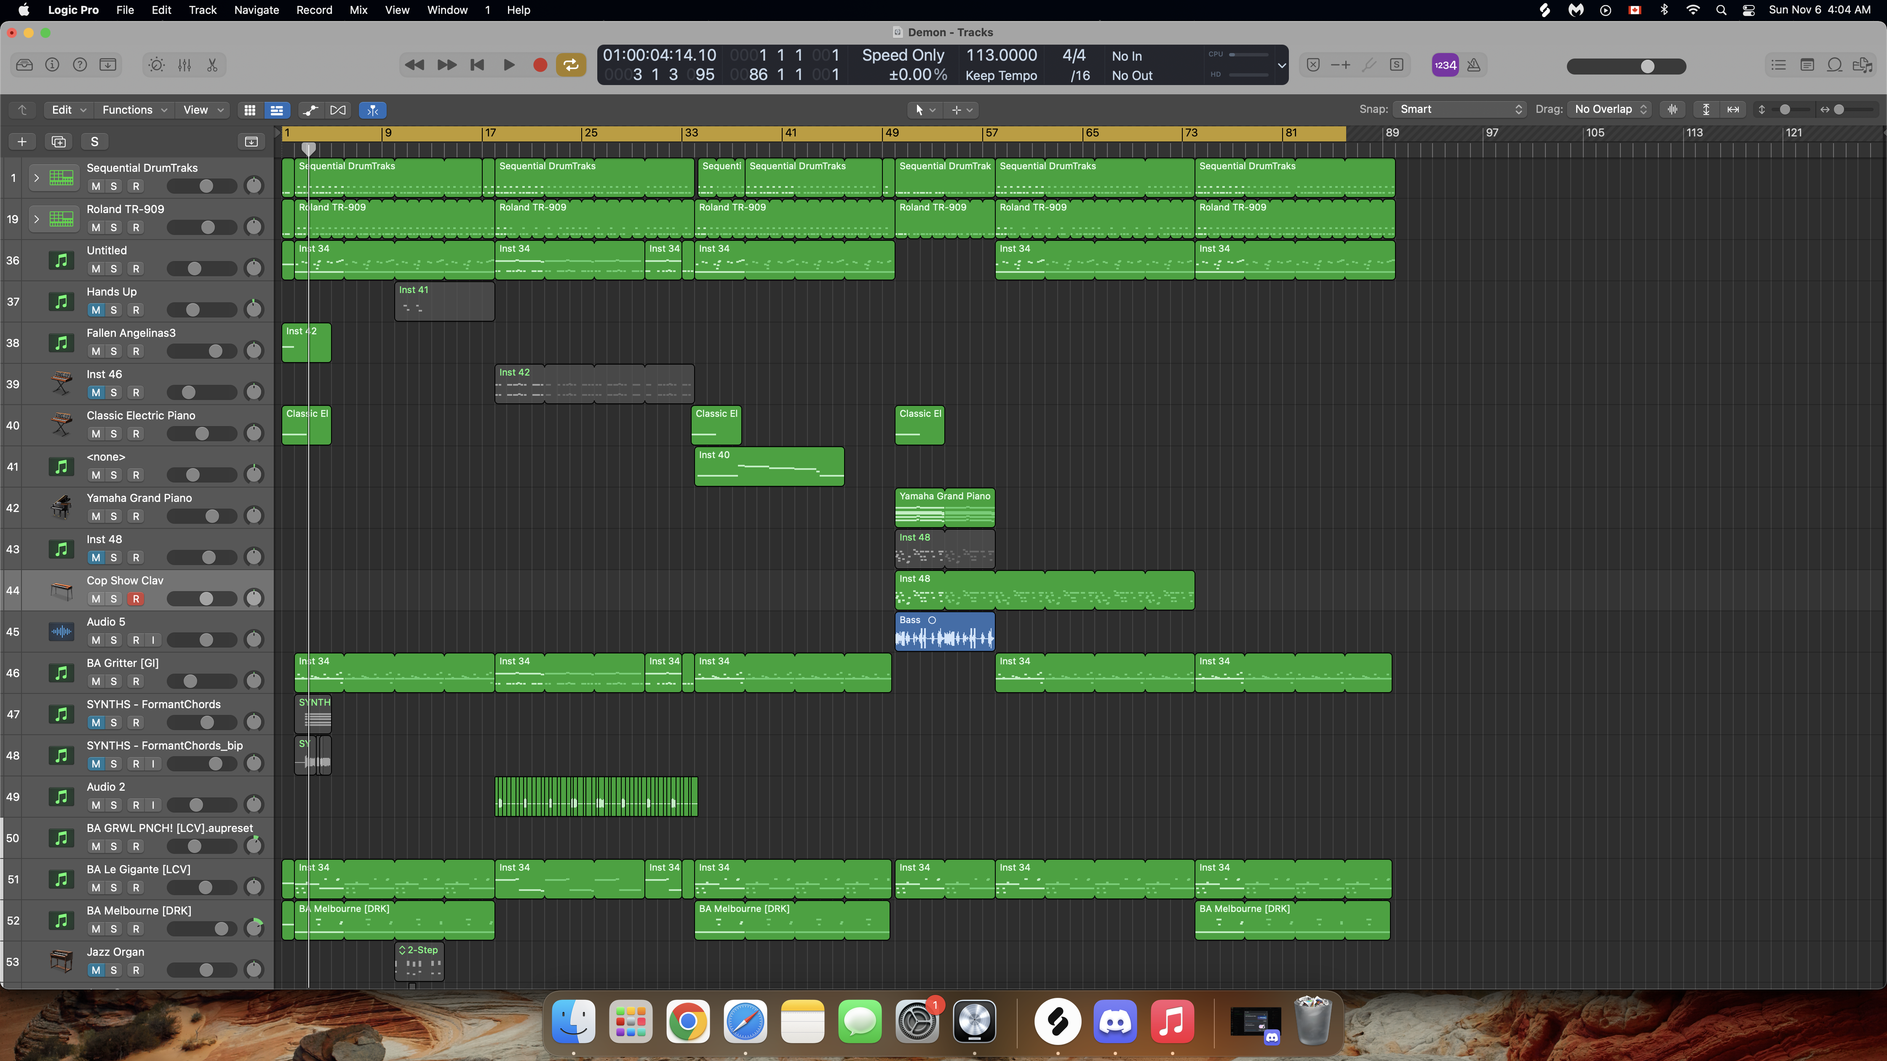The width and height of the screenshot is (1887, 1061).
Task: Click the Record button in transport
Action: coord(540,65)
